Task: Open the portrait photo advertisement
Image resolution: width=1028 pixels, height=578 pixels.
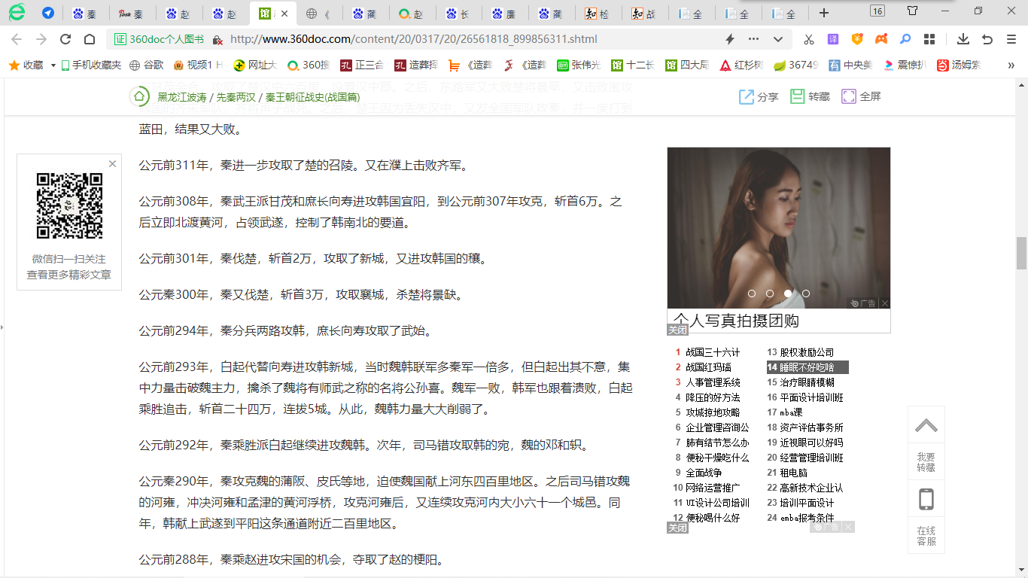Action: coord(779,227)
